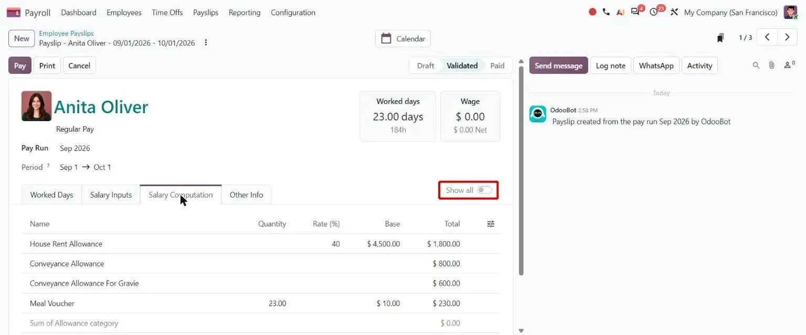Switch to the Worked Days tab
Viewport: 806px width, 335px height.
[51, 194]
